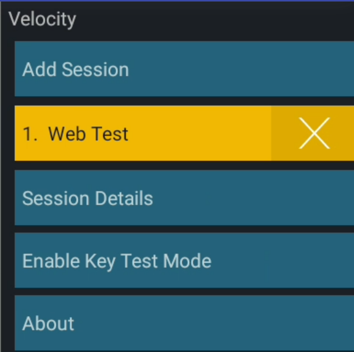
Task: Click the Velocity title header
Action: (43, 19)
